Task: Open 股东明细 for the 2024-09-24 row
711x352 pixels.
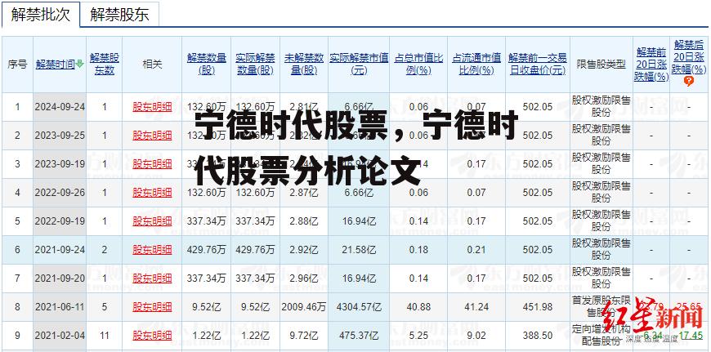Action: [x=152, y=107]
